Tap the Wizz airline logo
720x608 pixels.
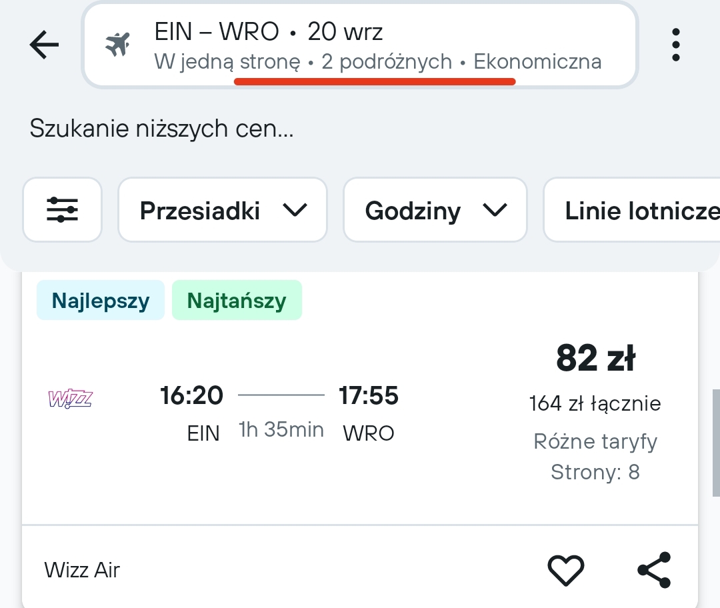click(x=70, y=399)
